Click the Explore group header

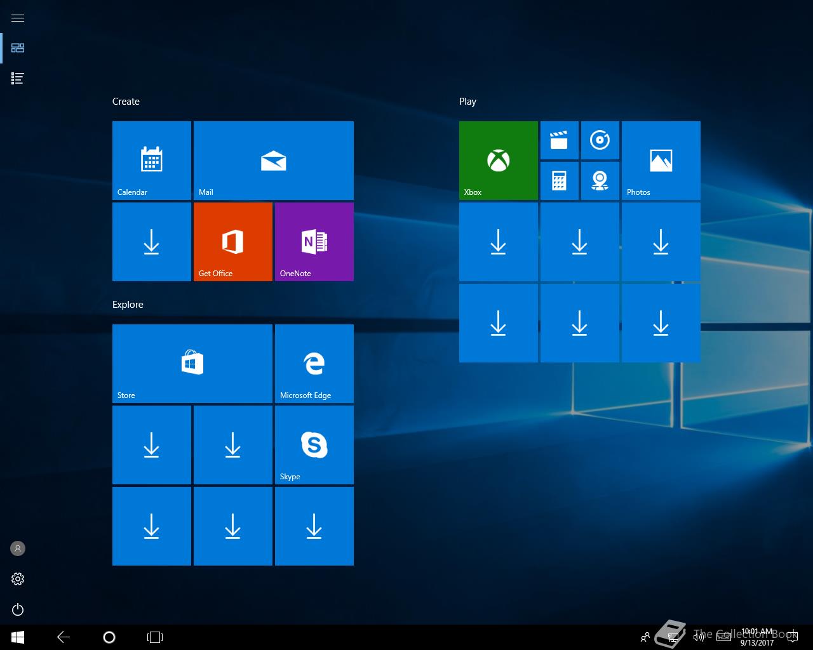coord(128,305)
